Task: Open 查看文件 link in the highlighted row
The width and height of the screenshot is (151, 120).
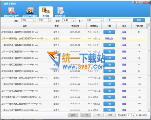Action: tap(109, 38)
